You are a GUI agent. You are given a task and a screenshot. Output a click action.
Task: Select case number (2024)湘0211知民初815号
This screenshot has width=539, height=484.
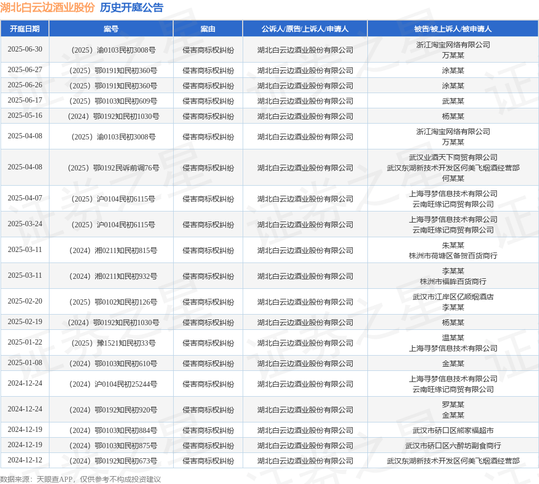click(114, 250)
